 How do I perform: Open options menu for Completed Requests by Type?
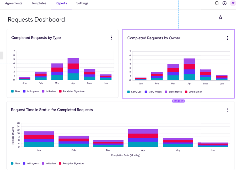click(111, 37)
